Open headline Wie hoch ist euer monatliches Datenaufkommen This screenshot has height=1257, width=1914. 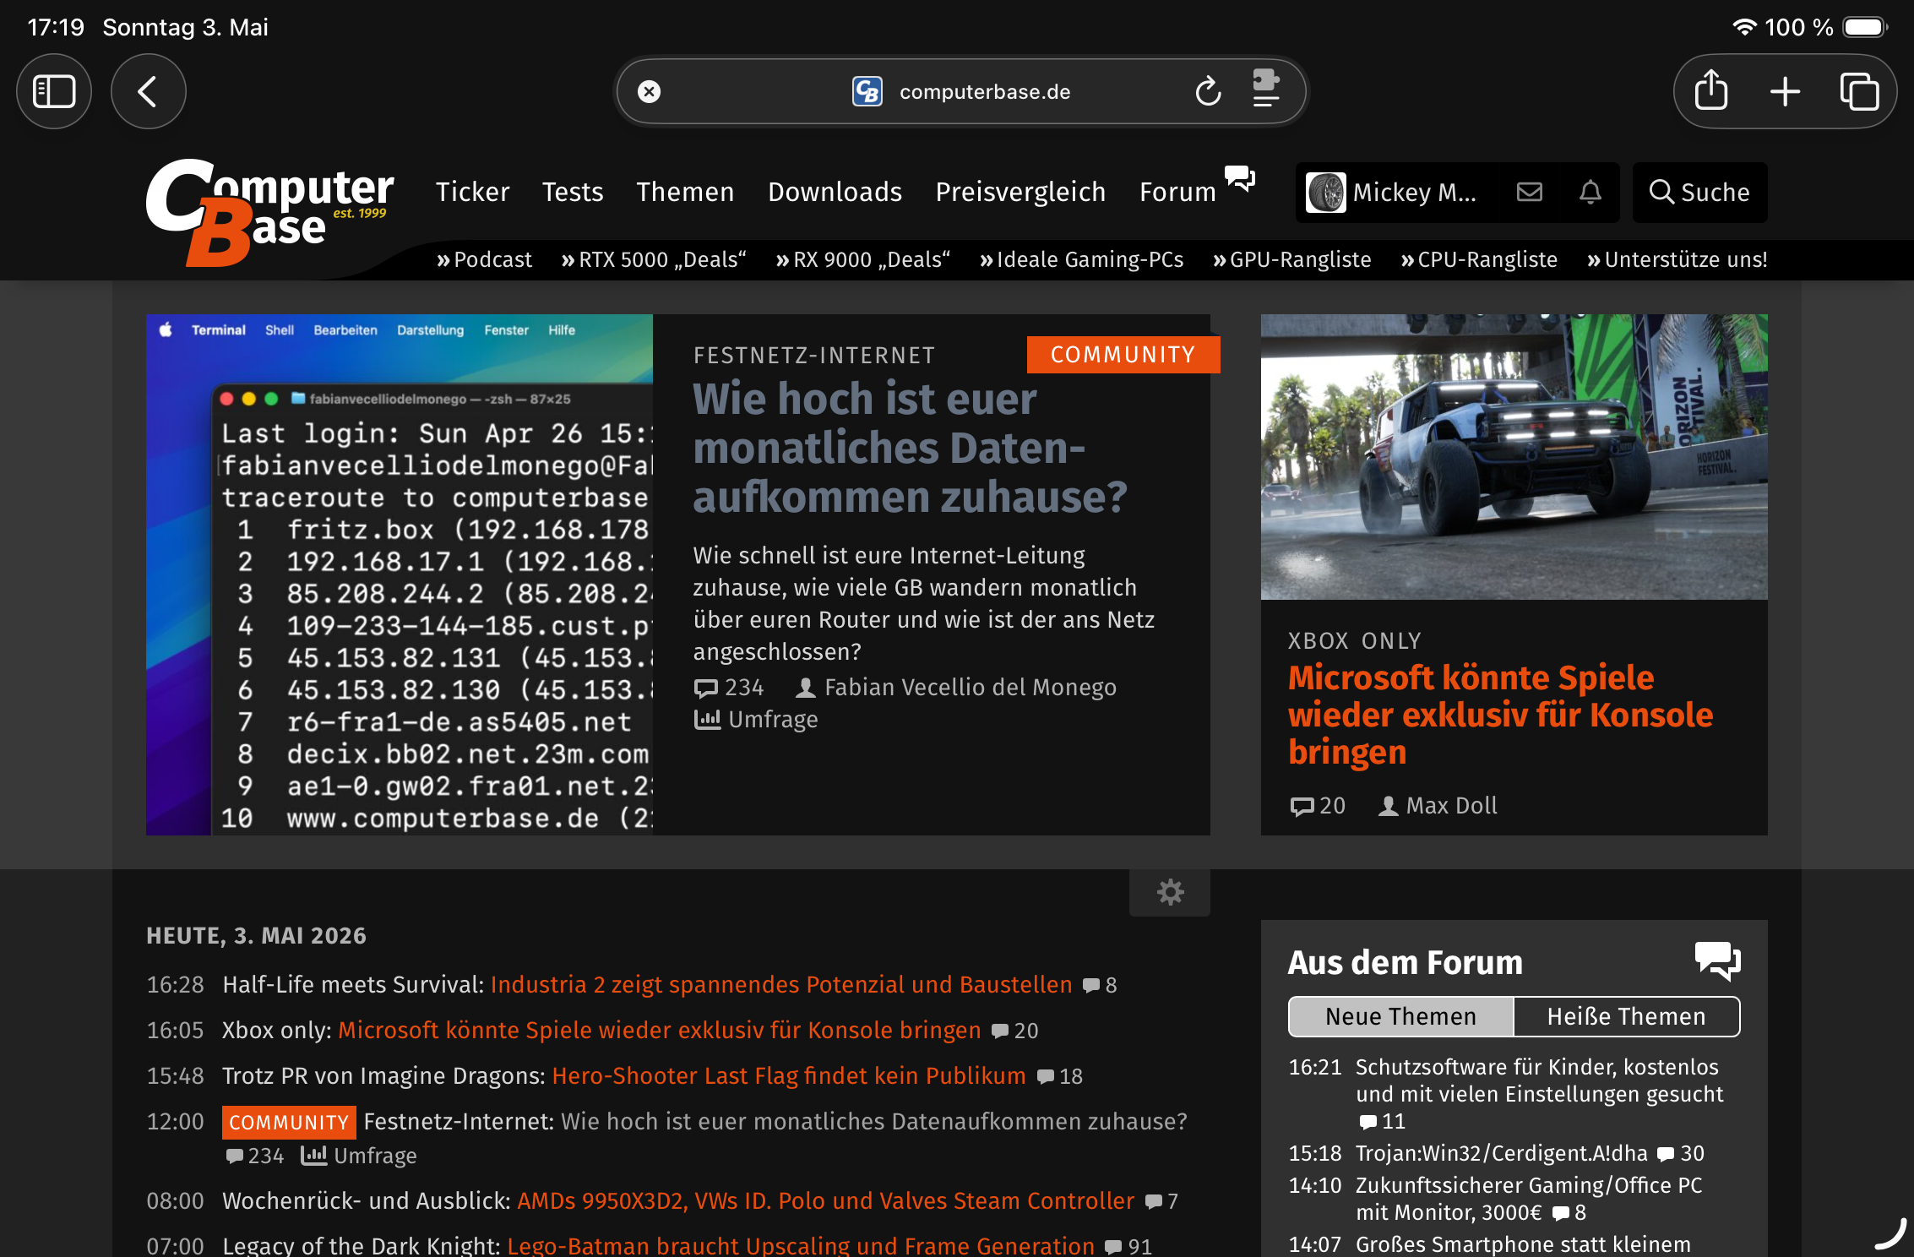910,448
